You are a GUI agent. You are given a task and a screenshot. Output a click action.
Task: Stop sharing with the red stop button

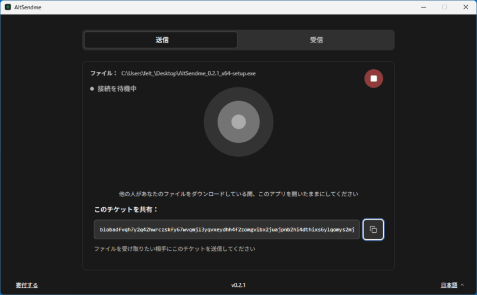click(x=373, y=78)
